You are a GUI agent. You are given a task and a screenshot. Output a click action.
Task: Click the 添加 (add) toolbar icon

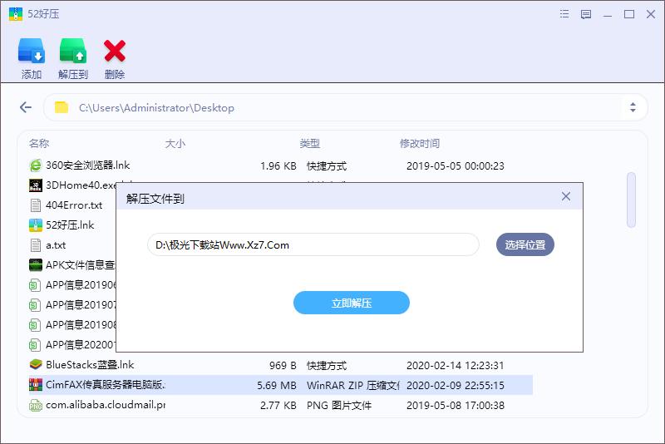[x=32, y=51]
